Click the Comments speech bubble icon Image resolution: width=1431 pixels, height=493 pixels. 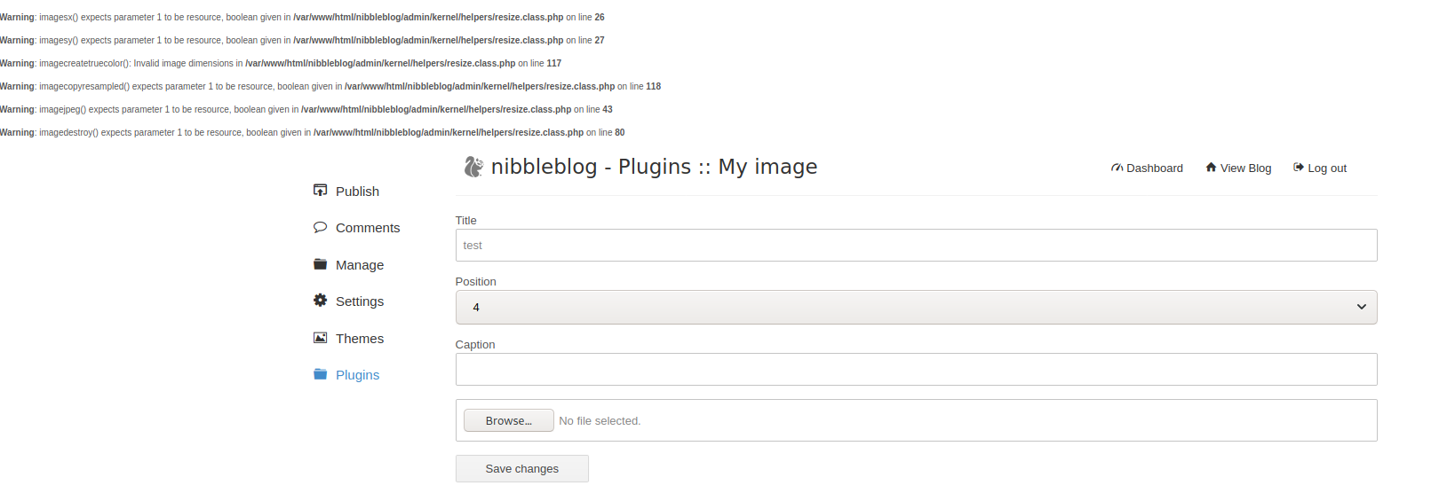[x=320, y=227]
